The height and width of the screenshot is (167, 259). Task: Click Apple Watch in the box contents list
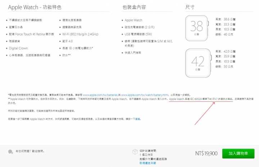point(133,20)
